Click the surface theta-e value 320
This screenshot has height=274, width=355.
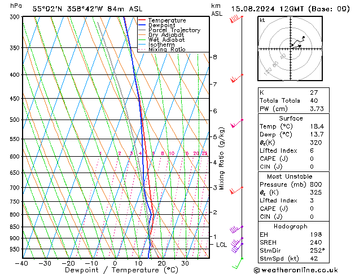click(316, 143)
